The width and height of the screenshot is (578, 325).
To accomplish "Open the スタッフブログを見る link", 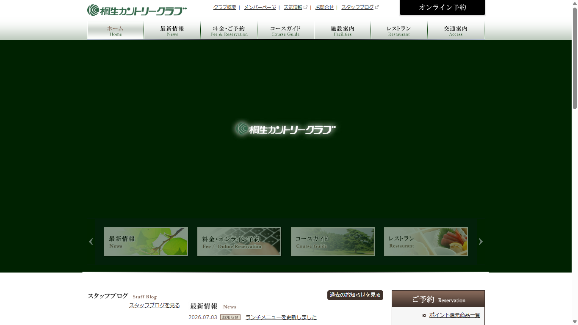I will click(155, 305).
